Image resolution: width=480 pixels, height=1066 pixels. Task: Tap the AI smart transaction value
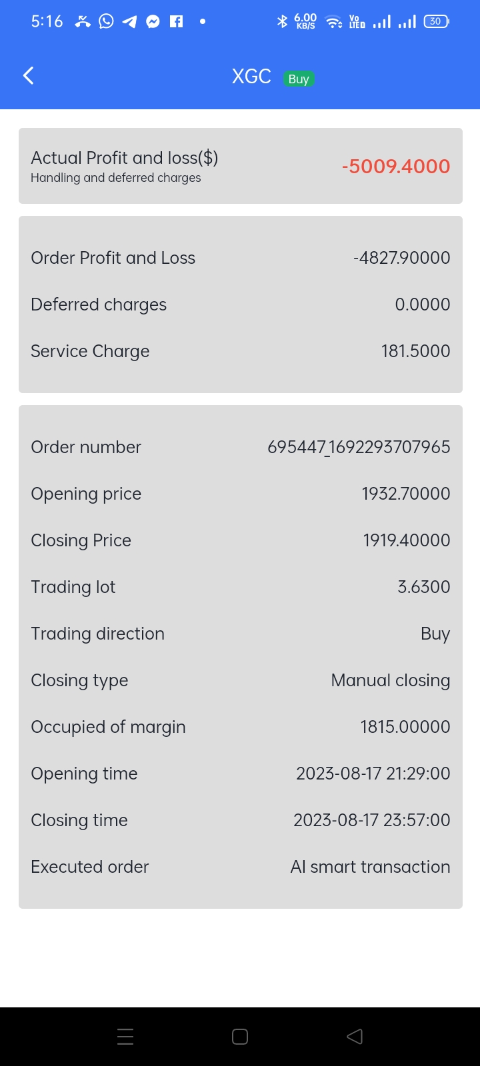coord(370,867)
